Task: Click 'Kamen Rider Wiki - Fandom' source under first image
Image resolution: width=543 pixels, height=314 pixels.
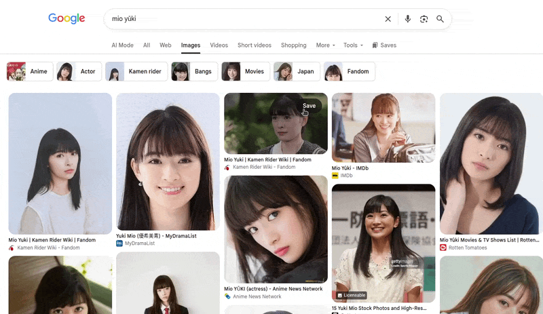Action: (x=48, y=248)
